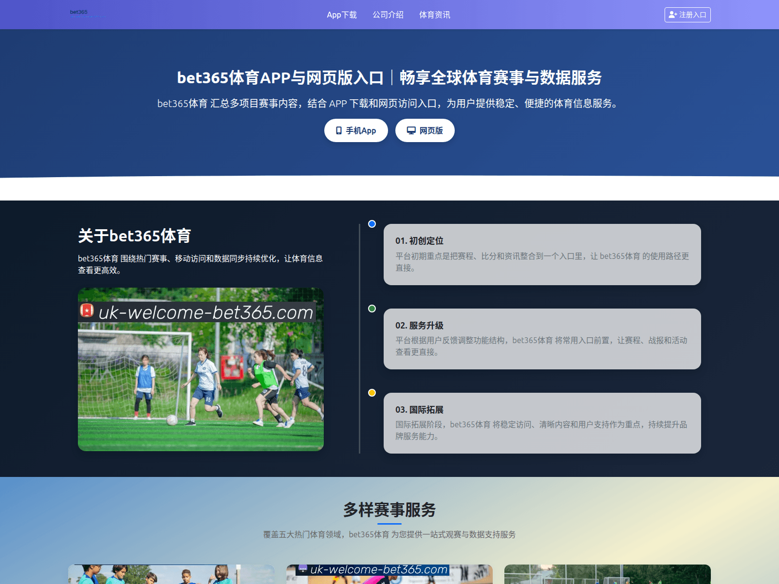Click the blue timeline dot for 初创定位
Image resolution: width=779 pixels, height=584 pixels.
pyautogui.click(x=372, y=224)
